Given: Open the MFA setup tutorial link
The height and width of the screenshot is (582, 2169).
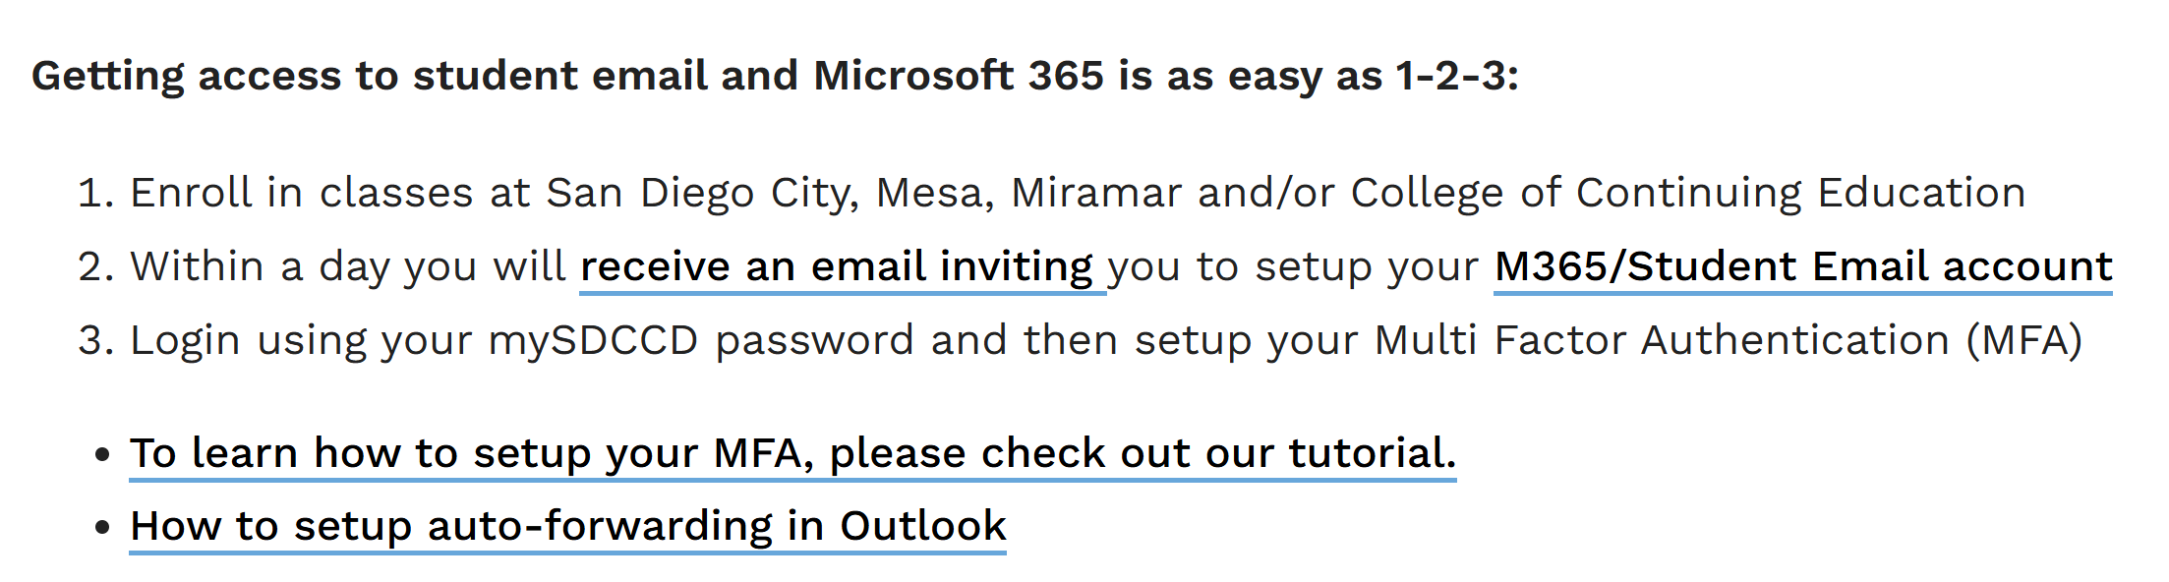Looking at the screenshot, I should [791, 453].
